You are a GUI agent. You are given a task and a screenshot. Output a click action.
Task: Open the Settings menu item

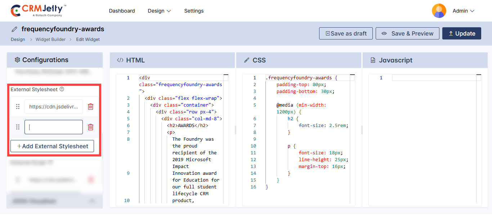pyautogui.click(x=194, y=11)
